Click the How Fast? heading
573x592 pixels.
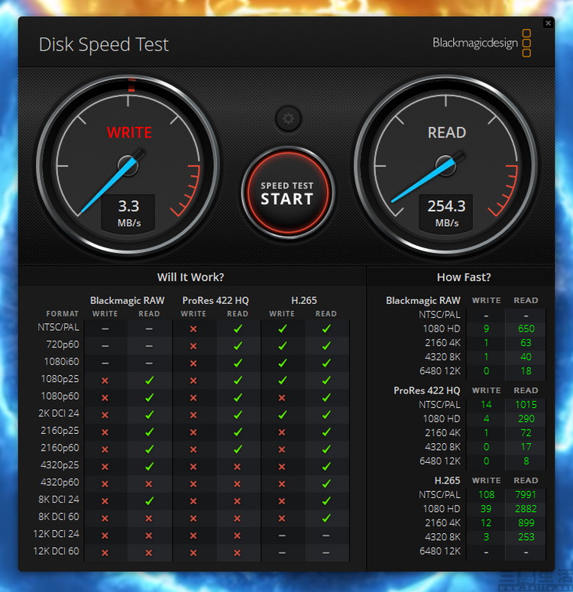tap(464, 277)
